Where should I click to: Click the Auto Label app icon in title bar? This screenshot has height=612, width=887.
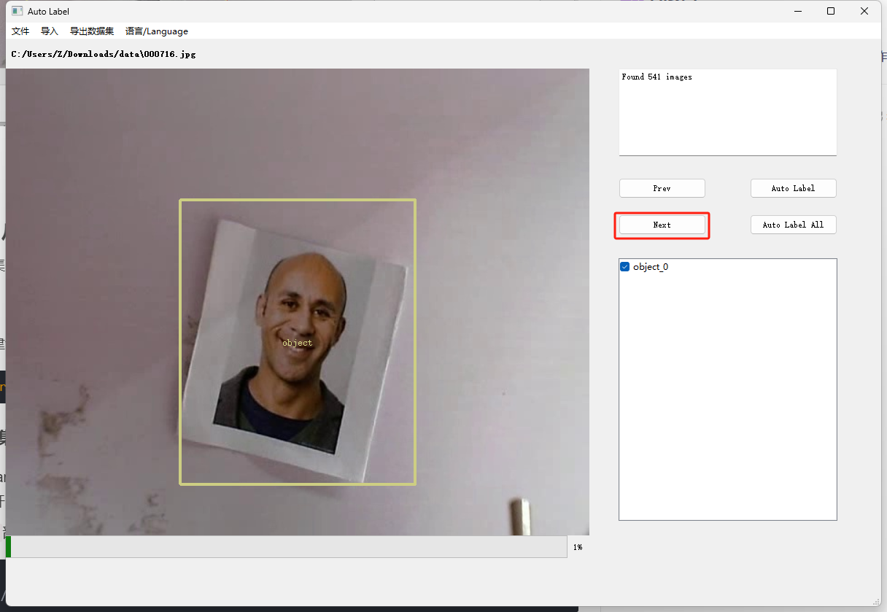(x=18, y=11)
